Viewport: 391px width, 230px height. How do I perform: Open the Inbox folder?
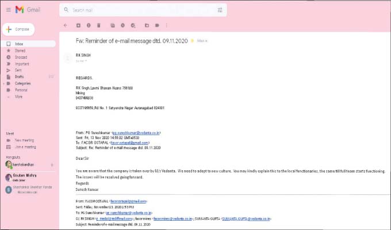coord(19,44)
